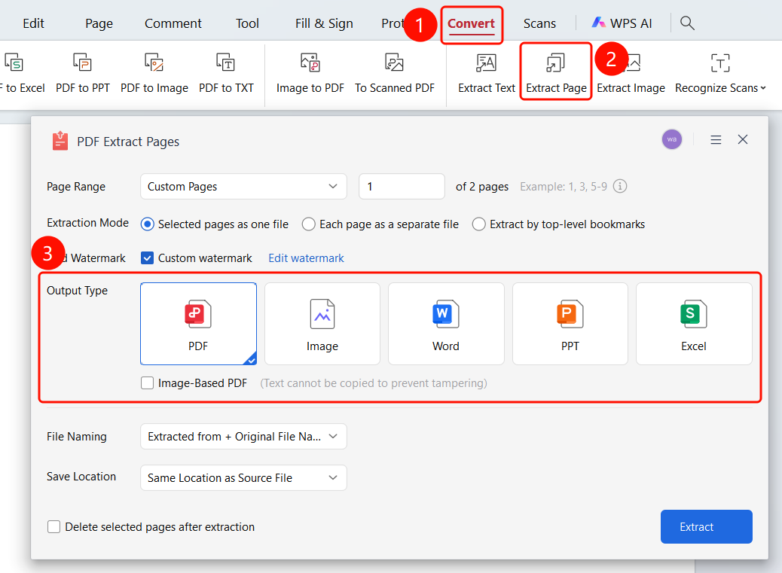Select 'Extract by top-level bookmarks' option

[x=479, y=224]
